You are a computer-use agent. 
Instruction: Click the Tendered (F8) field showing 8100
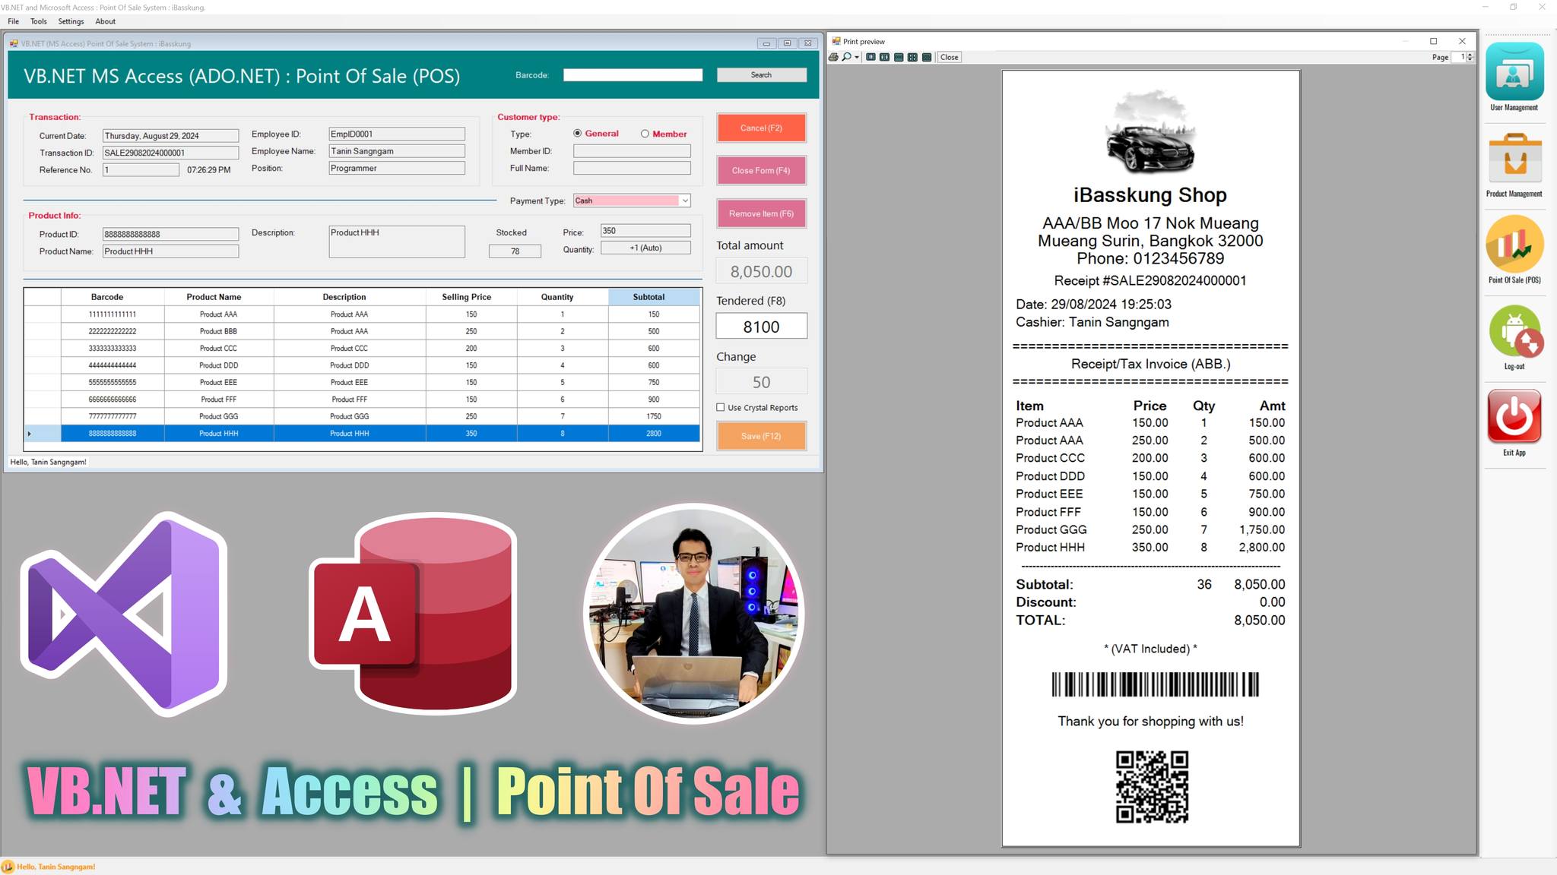coord(761,327)
